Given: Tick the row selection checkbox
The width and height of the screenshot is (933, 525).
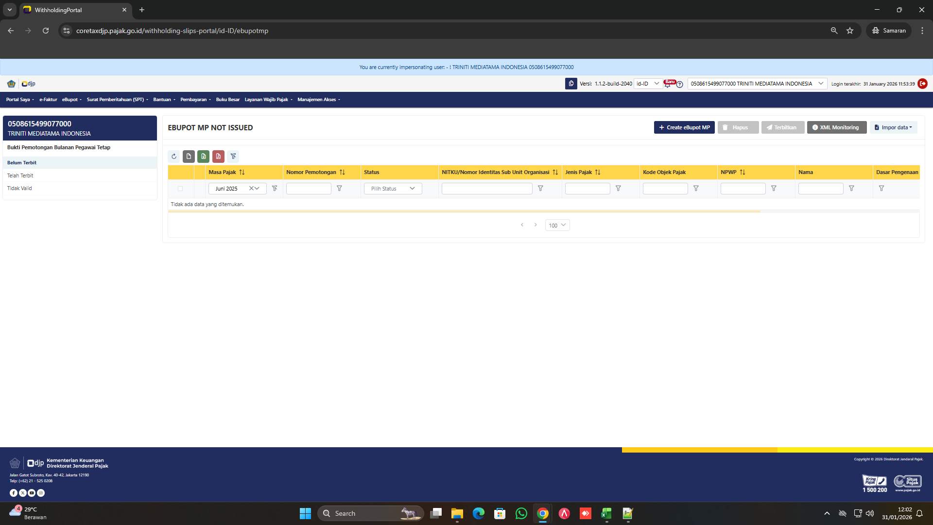Looking at the screenshot, I should tap(180, 189).
